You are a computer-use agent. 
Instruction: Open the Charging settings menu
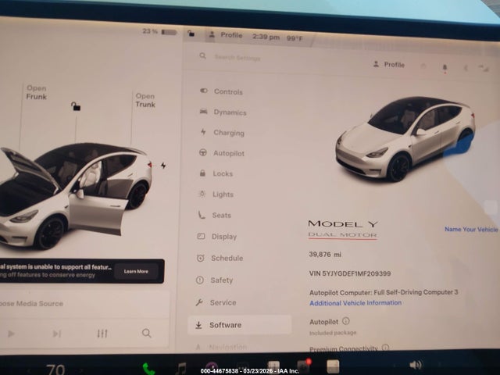pyautogui.click(x=222, y=133)
